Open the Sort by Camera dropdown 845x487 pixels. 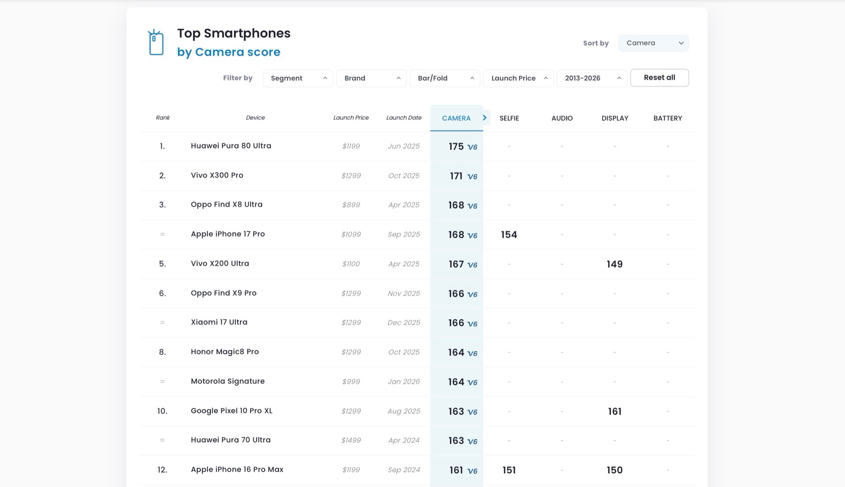tap(653, 43)
